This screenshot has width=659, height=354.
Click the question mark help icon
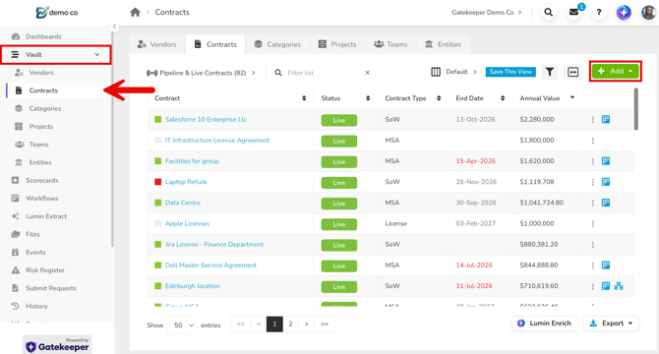(599, 12)
